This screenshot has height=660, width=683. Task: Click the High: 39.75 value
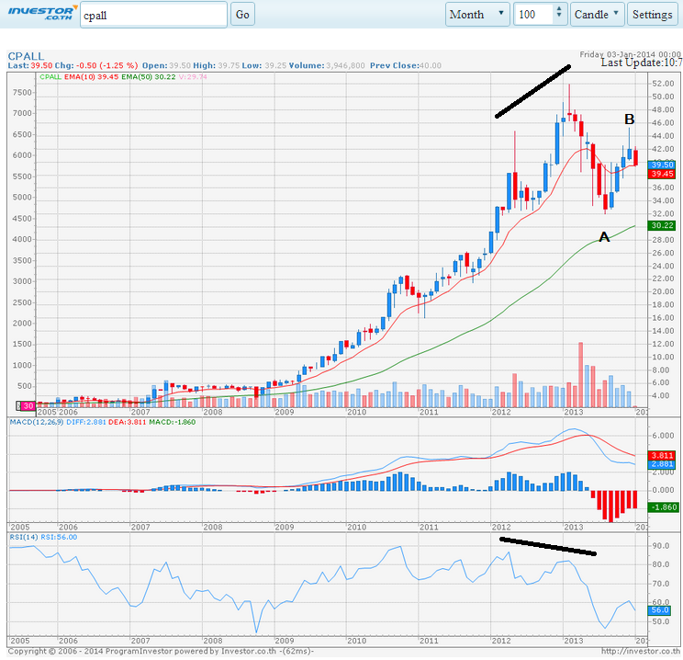pos(217,65)
